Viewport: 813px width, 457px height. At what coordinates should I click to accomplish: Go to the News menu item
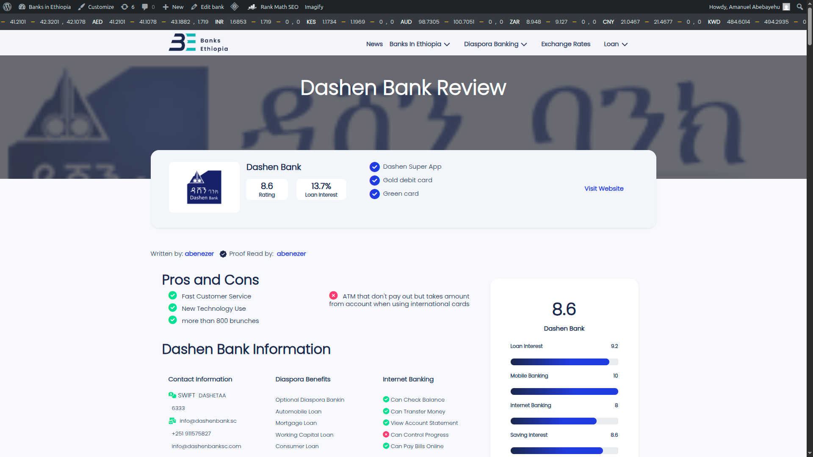click(x=374, y=44)
